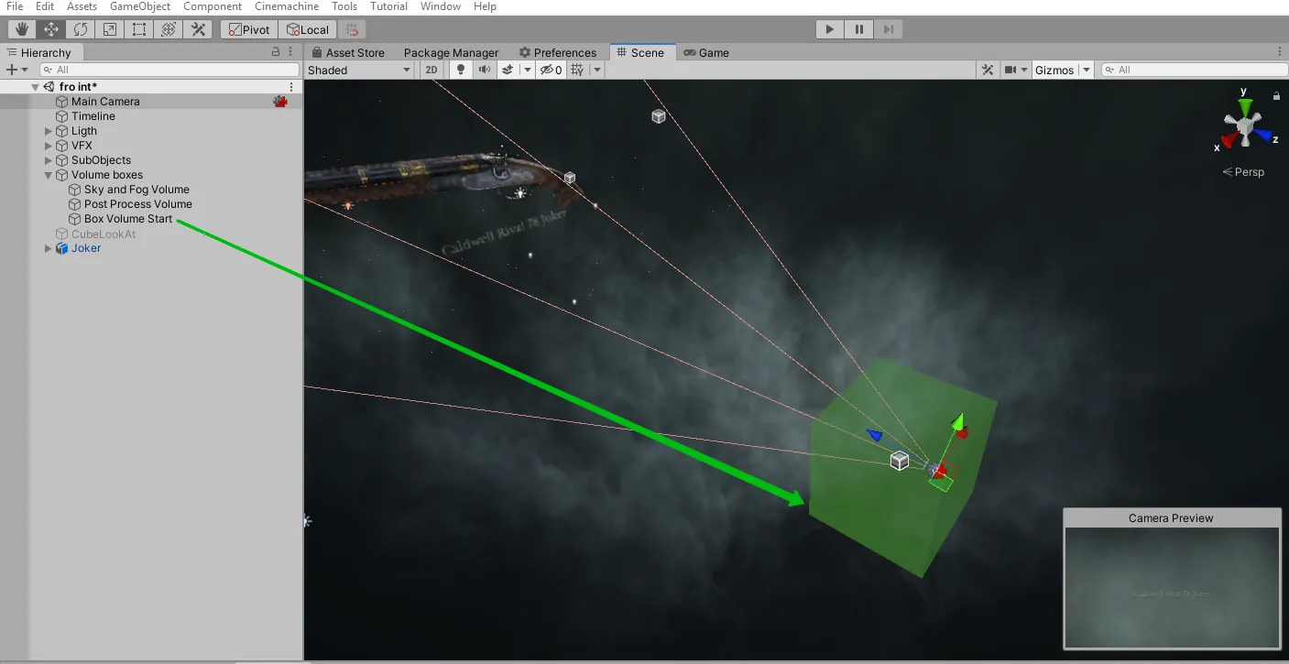The height and width of the screenshot is (664, 1289).
Task: Toggle 2D scene view mode
Action: [x=431, y=70]
